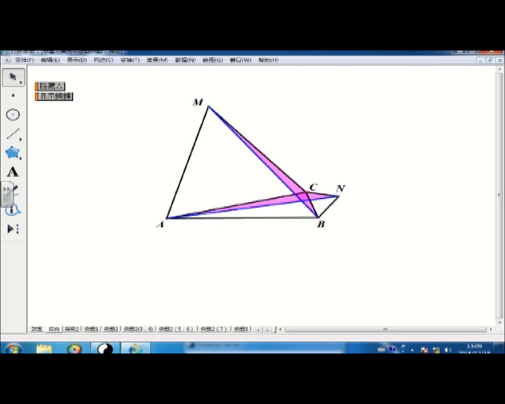Open the Custom tools icon

click(13, 229)
